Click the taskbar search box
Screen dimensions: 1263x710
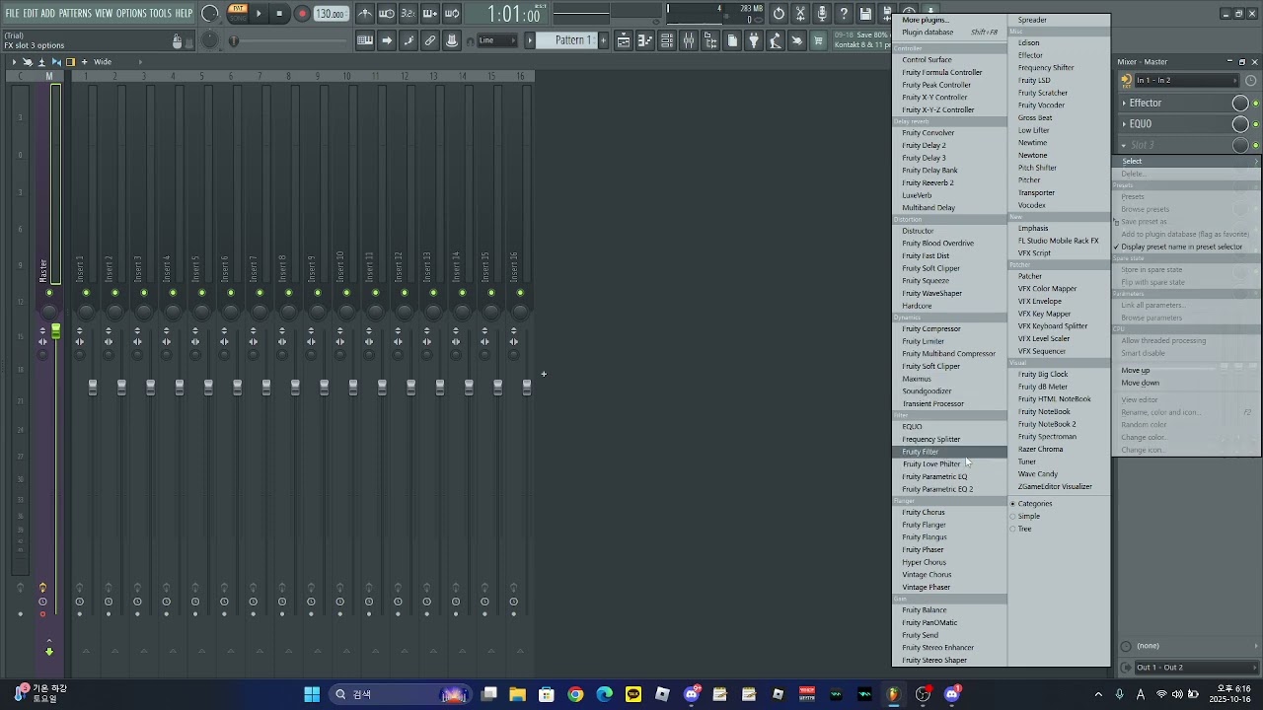point(400,694)
